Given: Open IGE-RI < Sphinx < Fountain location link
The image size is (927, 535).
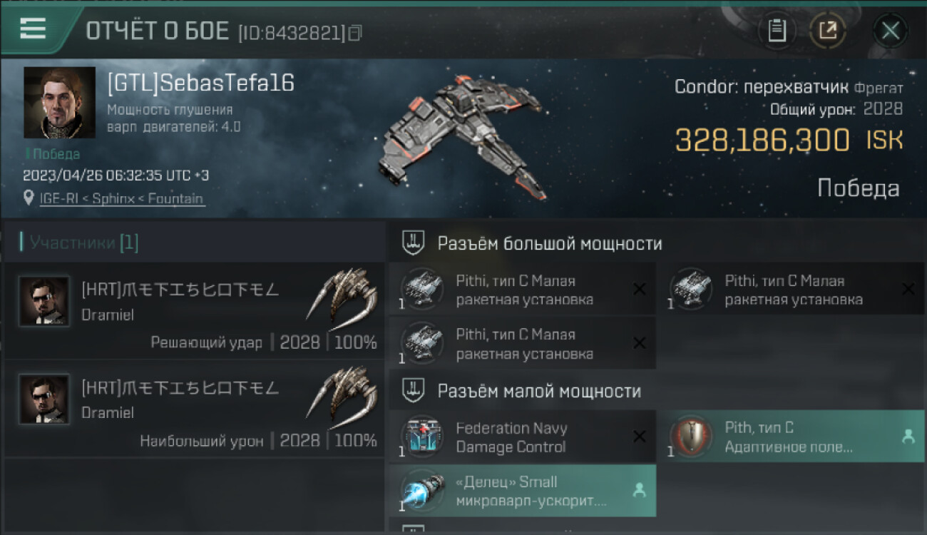Looking at the screenshot, I should tap(121, 199).
